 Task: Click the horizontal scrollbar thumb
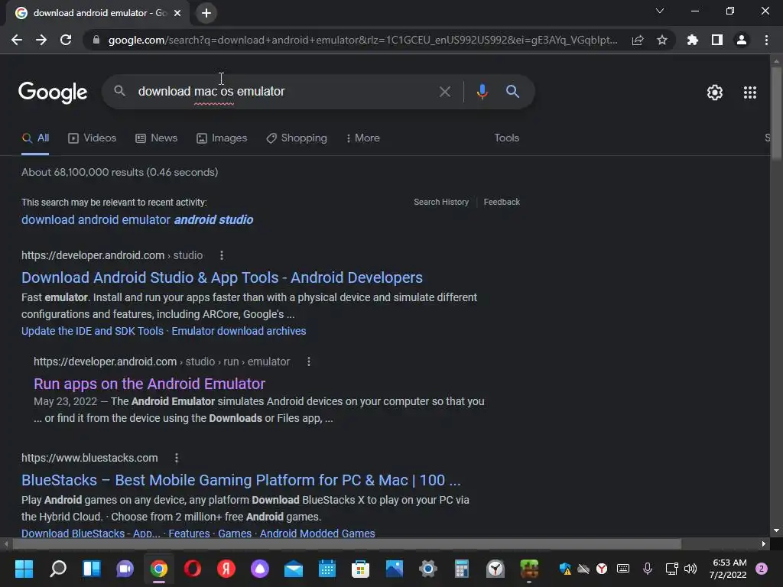point(346,543)
